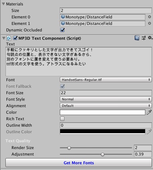Collapse the Materials section triangle

3,4
